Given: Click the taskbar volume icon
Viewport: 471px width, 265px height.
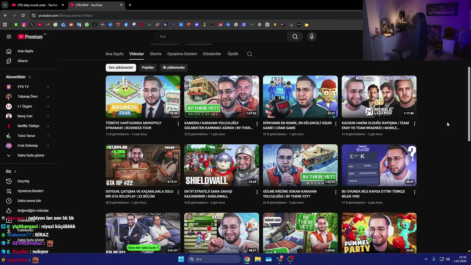Looking at the screenshot, I should pyautogui.click(x=447, y=259).
